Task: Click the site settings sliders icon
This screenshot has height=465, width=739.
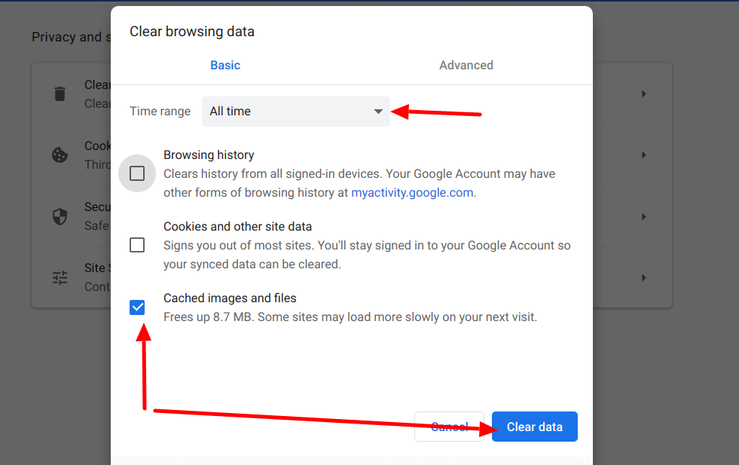Action: (60, 278)
